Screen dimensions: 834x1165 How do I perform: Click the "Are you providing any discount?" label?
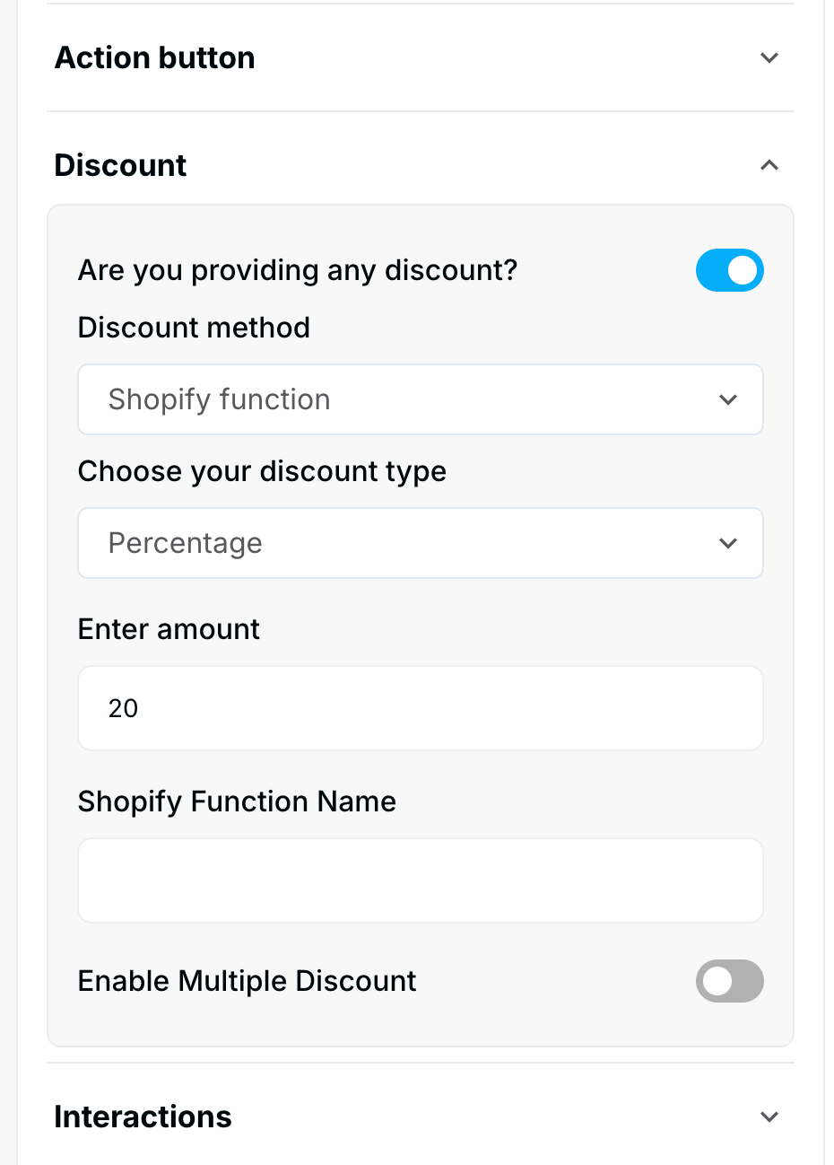298,270
